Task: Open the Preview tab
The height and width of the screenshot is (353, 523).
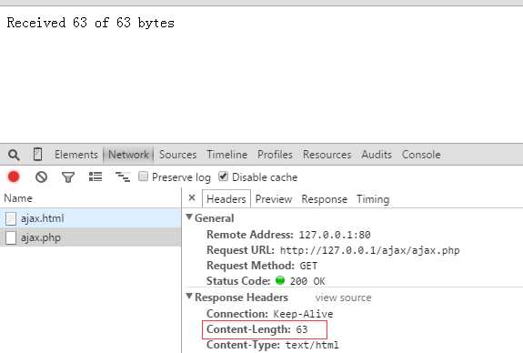Action: 274,199
